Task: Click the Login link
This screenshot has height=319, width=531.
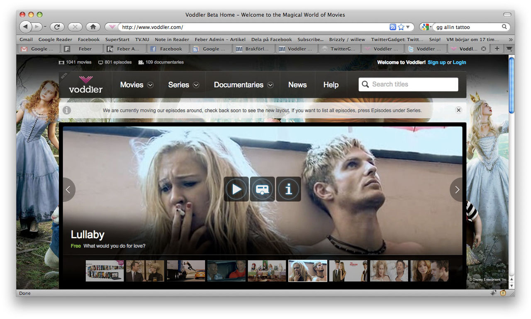Action: pos(459,62)
